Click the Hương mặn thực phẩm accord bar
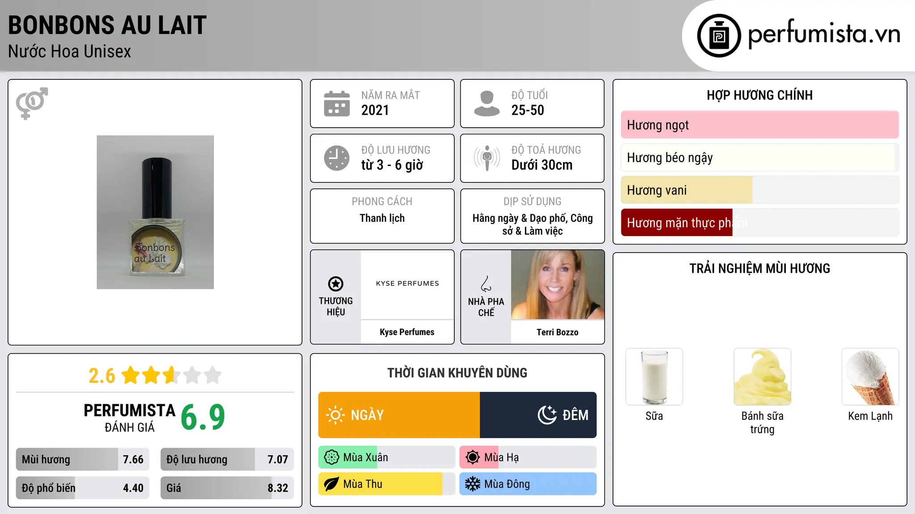The image size is (915, 514). click(760, 223)
